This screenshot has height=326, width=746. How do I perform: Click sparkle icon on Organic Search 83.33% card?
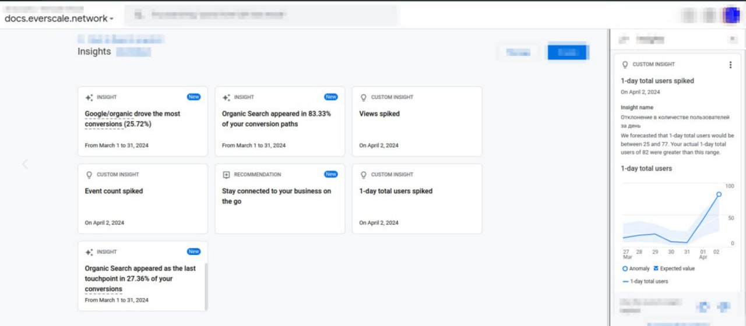226,97
